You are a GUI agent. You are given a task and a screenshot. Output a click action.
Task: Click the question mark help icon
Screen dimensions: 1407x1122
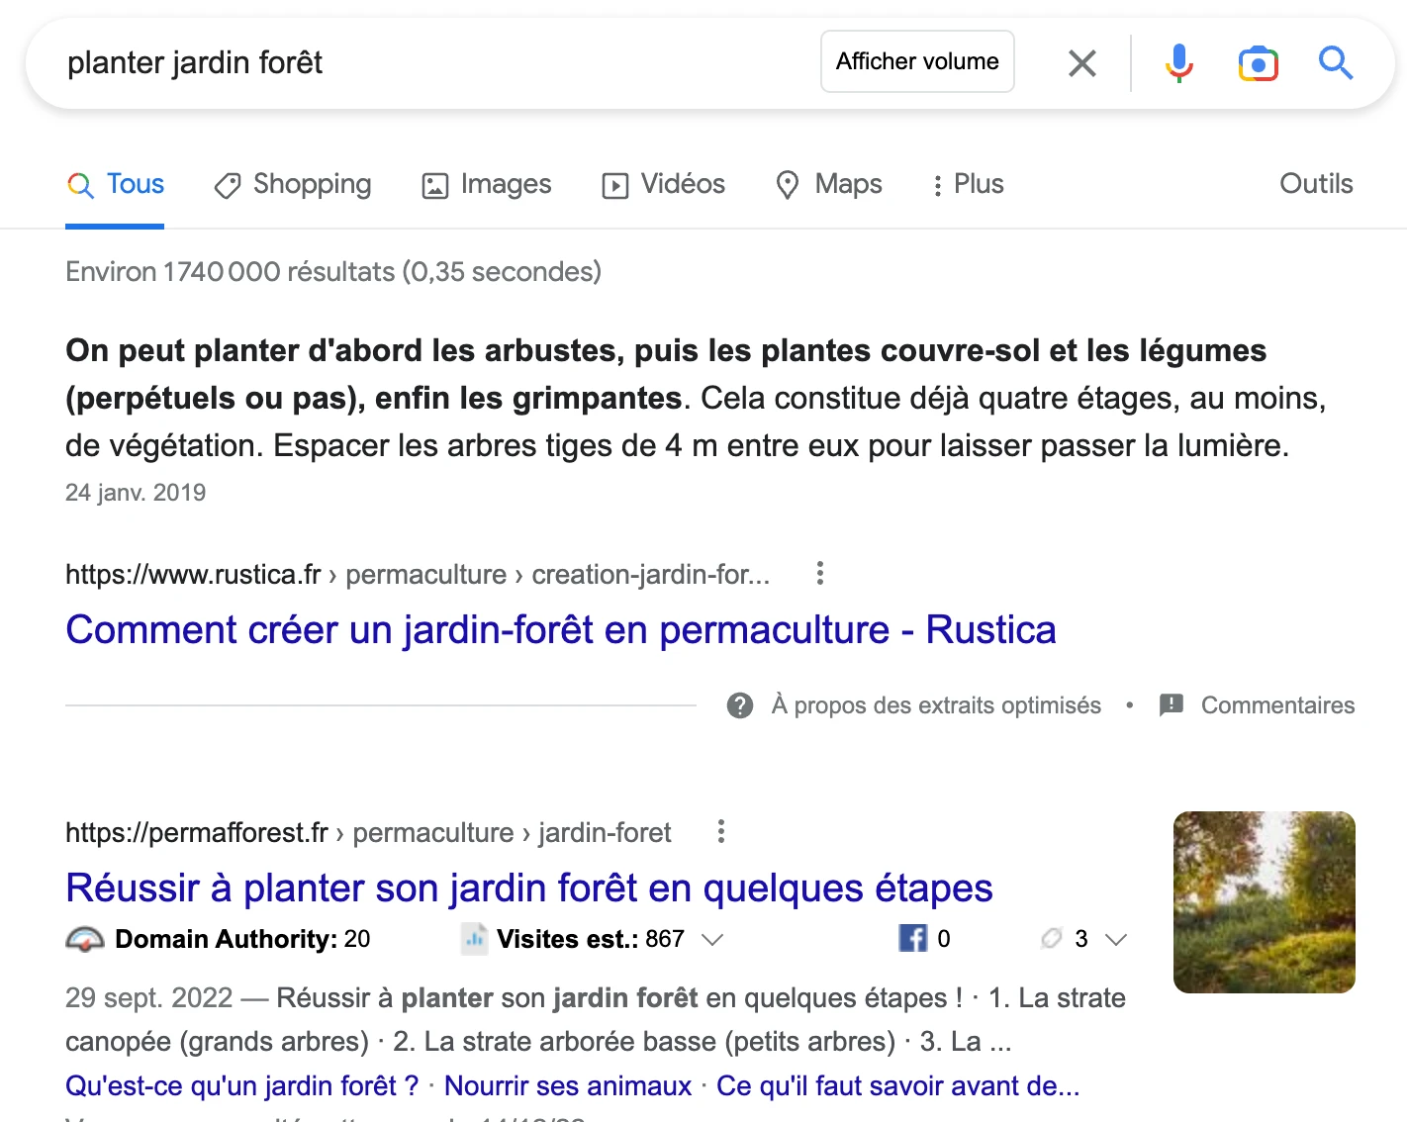740,705
